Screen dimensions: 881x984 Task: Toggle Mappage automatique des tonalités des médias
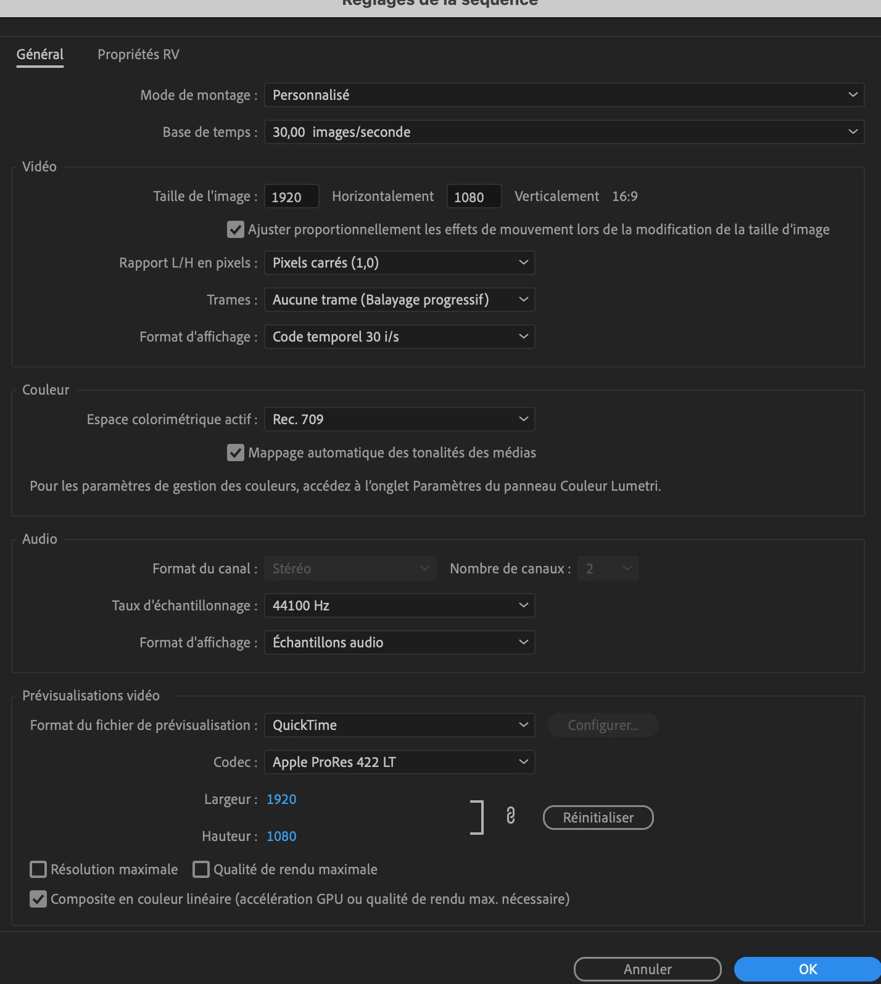click(235, 453)
